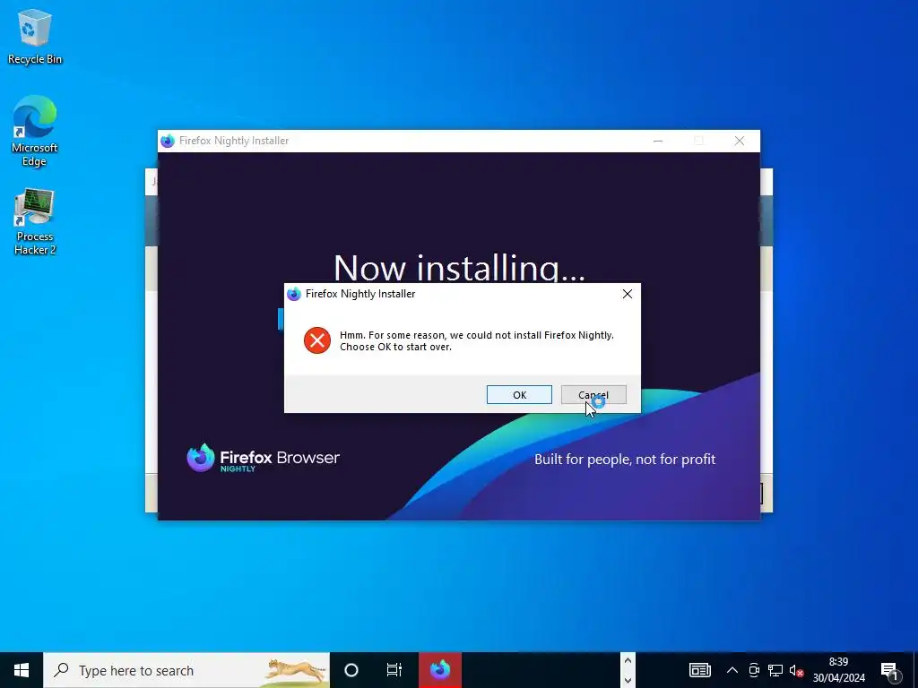Select the Microsoft Edge desktop shortcut
The height and width of the screenshot is (688, 918).
pyautogui.click(x=35, y=131)
